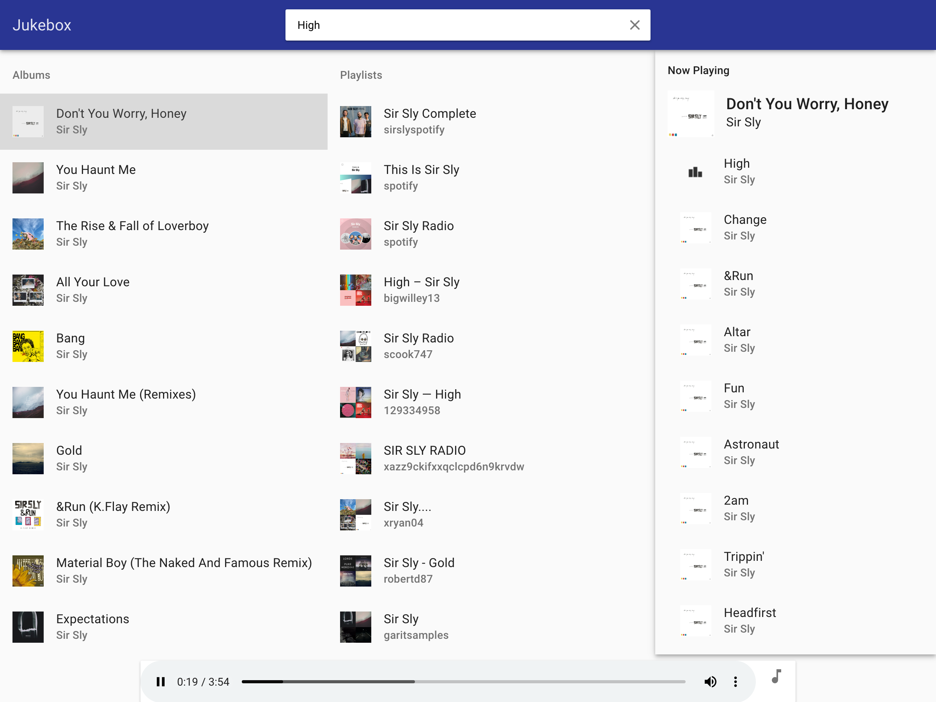The height and width of the screenshot is (702, 936).
Task: Open the Expectations album thumbnail
Action: pyautogui.click(x=28, y=627)
